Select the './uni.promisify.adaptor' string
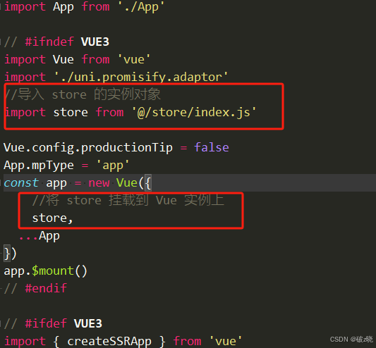The width and height of the screenshot is (376, 348). (x=141, y=77)
